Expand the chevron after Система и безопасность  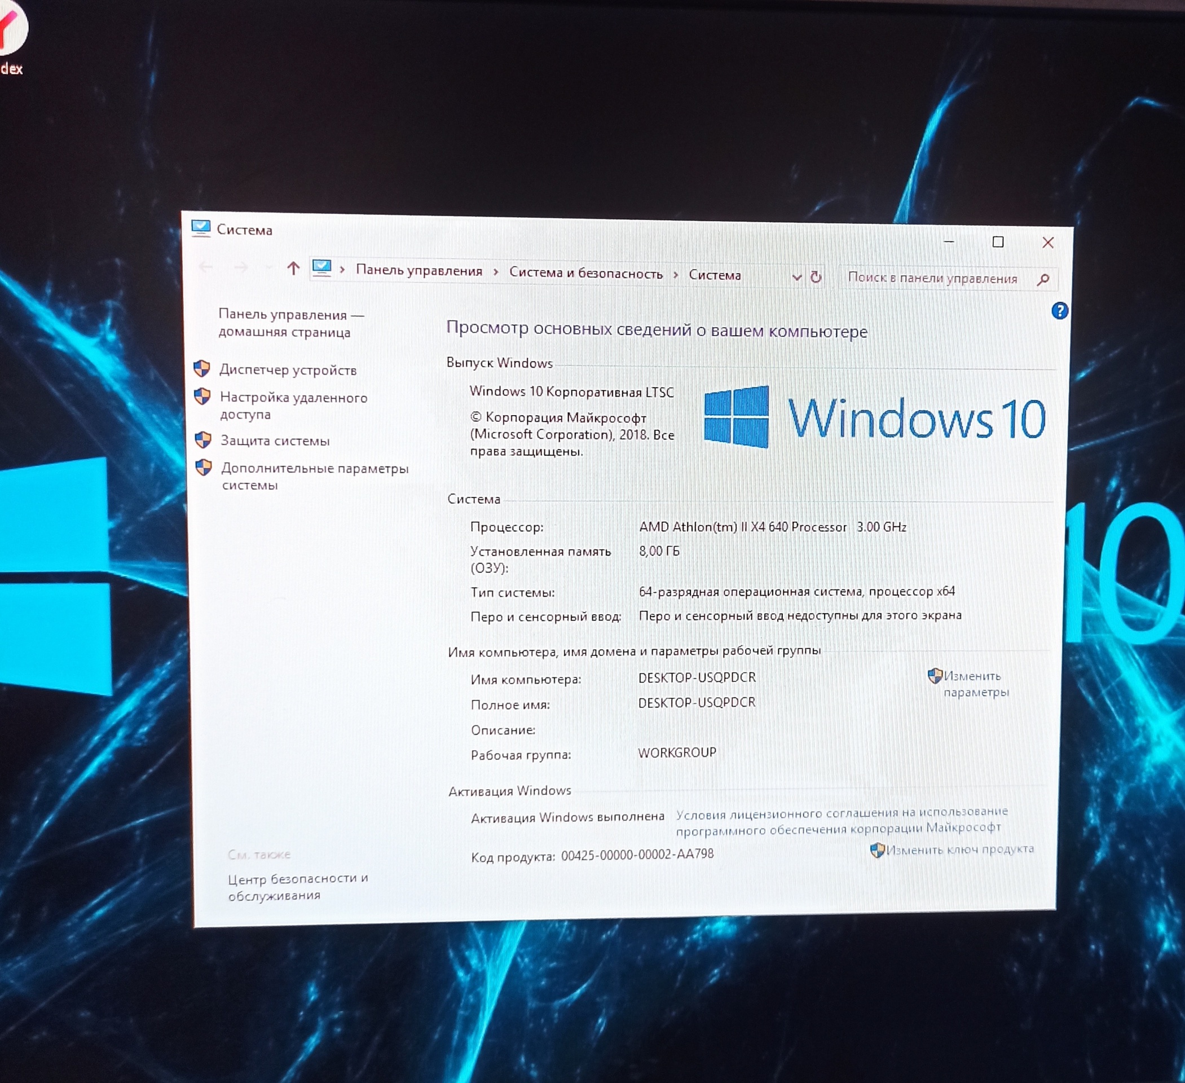coord(676,275)
